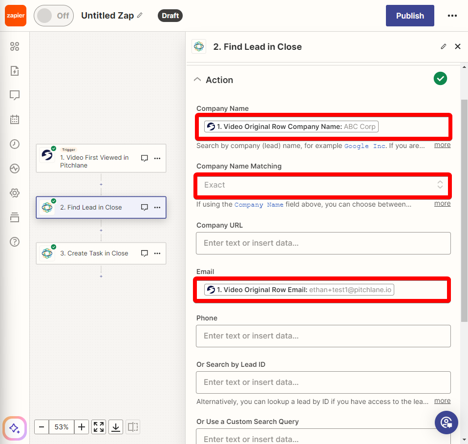Select the Create Task in Close step card
The width and height of the screenshot is (468, 444).
[x=101, y=254]
